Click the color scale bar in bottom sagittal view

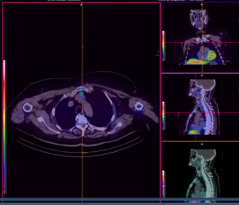click(163, 185)
